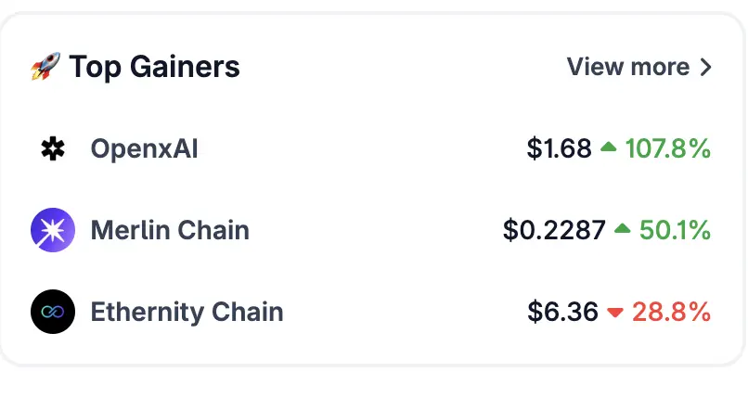
Task: Click the rocket emoji icon
Action: [x=45, y=66]
